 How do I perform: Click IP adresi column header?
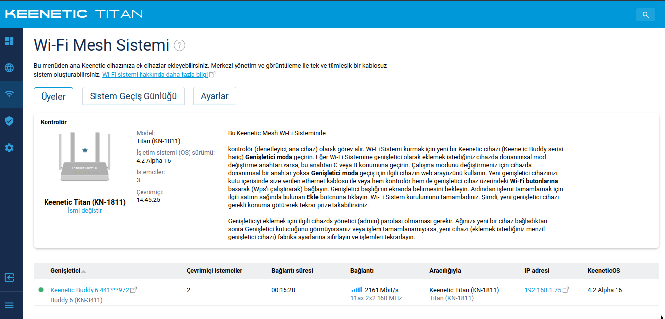(537, 271)
